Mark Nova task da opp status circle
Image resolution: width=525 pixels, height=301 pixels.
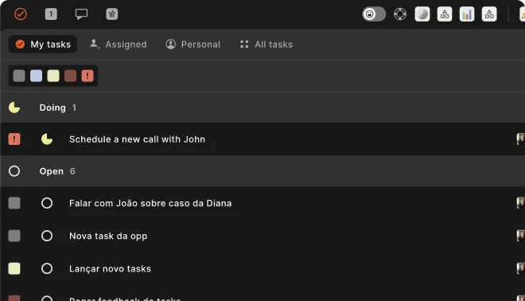pyautogui.click(x=47, y=236)
